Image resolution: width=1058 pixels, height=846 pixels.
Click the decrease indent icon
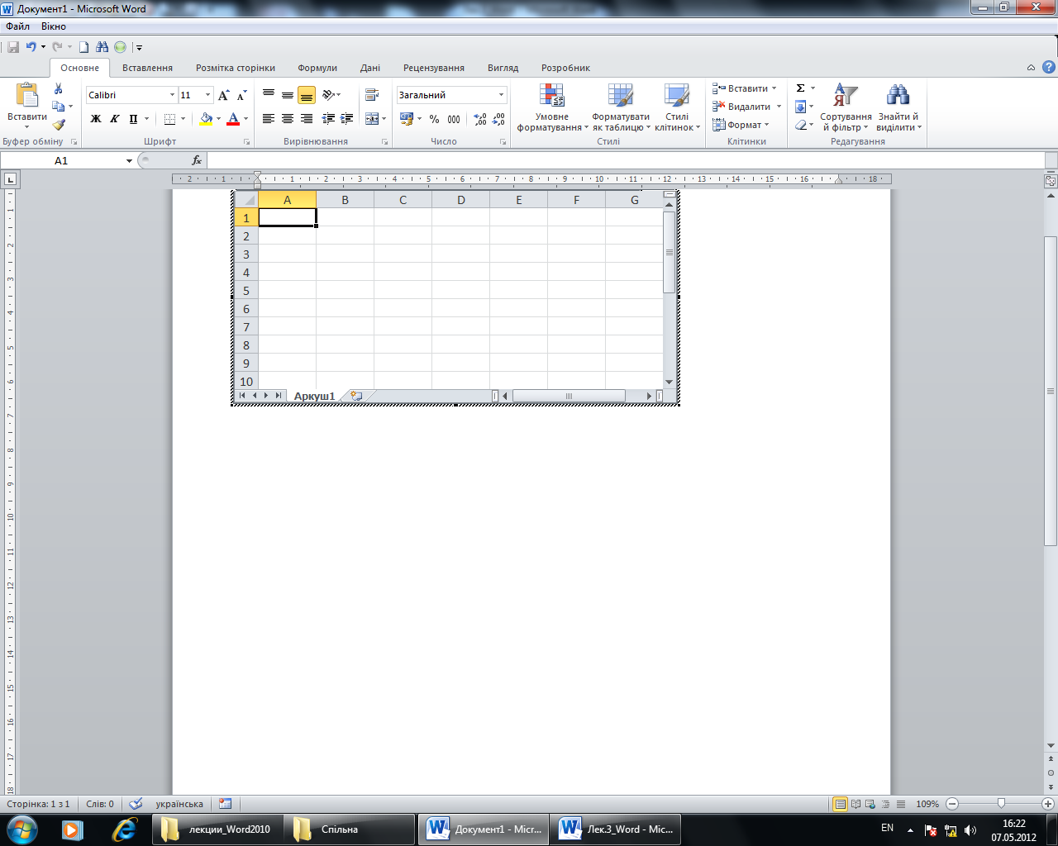click(328, 119)
